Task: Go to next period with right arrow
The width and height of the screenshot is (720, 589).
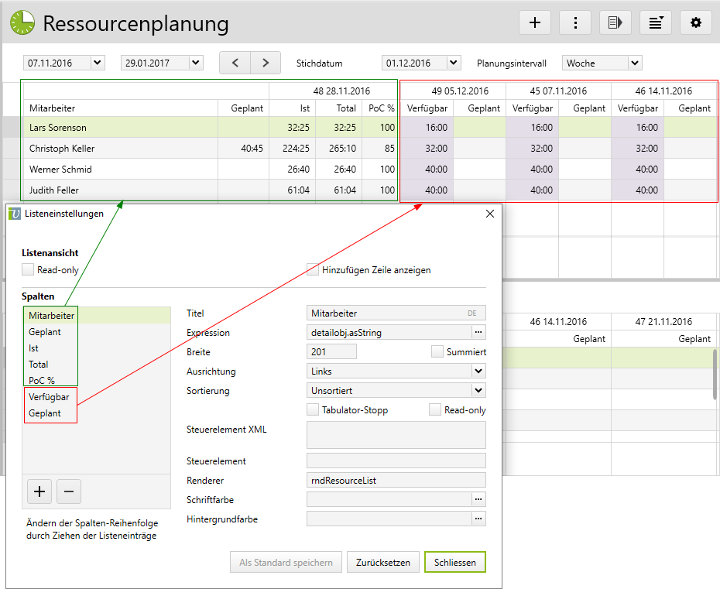Action: [266, 63]
